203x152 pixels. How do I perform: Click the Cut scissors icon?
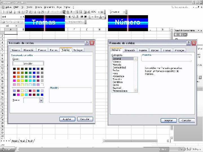point(35,12)
